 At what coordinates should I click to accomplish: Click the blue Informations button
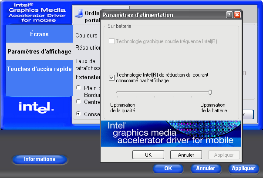point(40,159)
